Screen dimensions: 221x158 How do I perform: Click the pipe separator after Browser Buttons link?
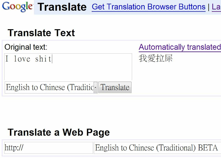point(209,7)
